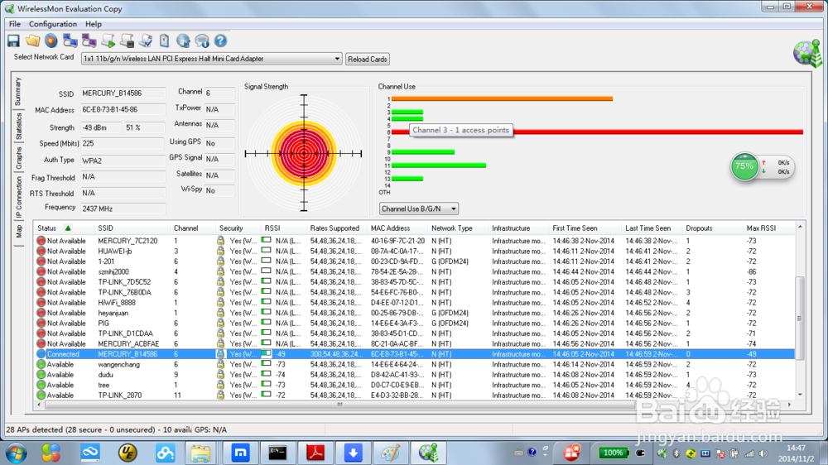828x465 pixels.
Task: Click the lock icon in MERCURY_B14586 row
Action: [x=220, y=354]
